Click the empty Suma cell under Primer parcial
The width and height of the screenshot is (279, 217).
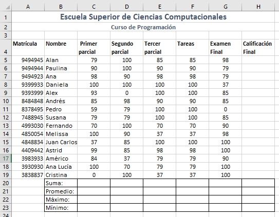click(94, 183)
